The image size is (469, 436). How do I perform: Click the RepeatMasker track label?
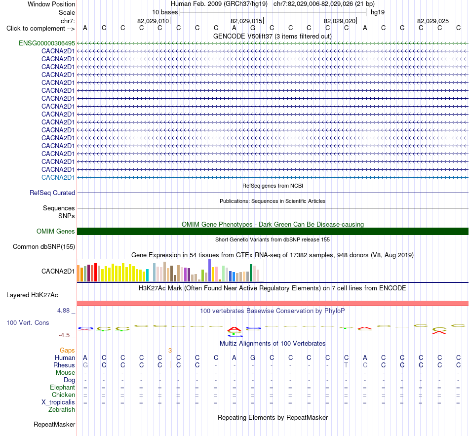click(x=54, y=424)
